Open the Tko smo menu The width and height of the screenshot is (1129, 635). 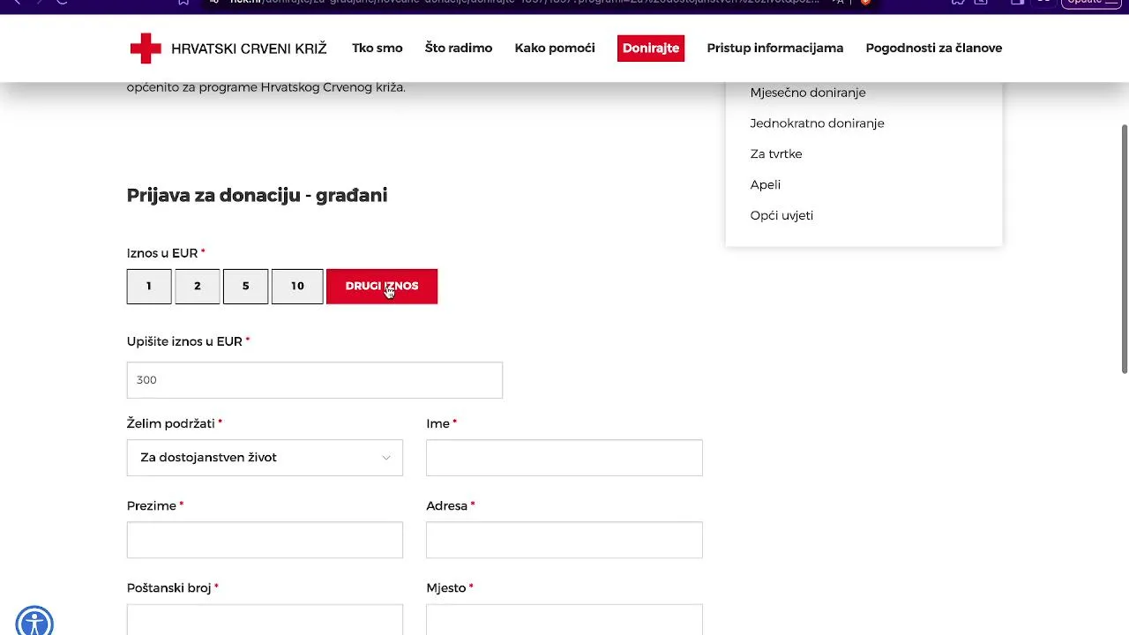(377, 48)
